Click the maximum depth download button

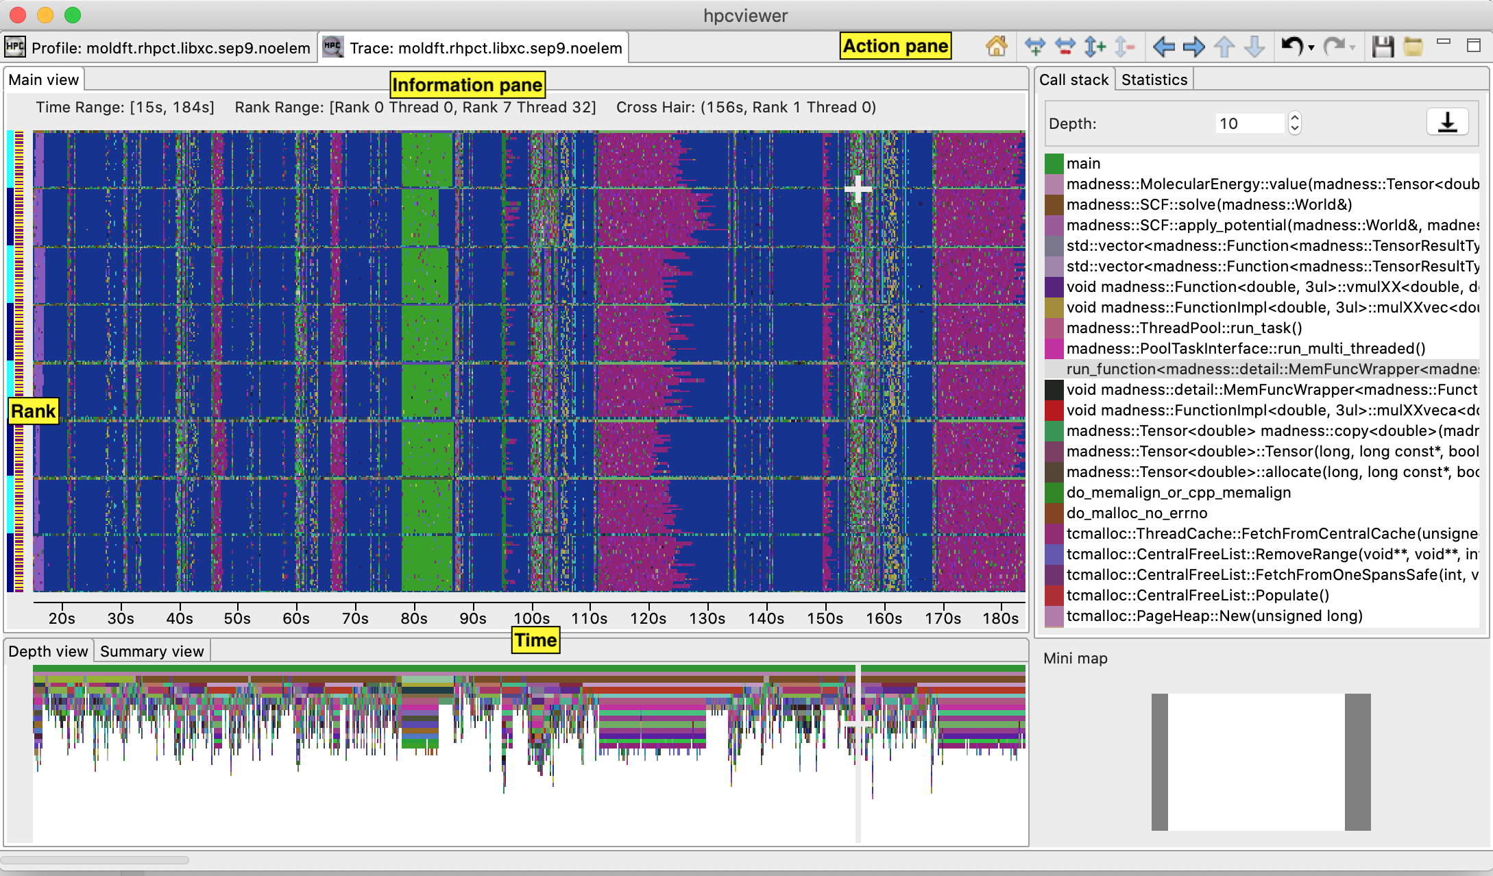pos(1447,123)
